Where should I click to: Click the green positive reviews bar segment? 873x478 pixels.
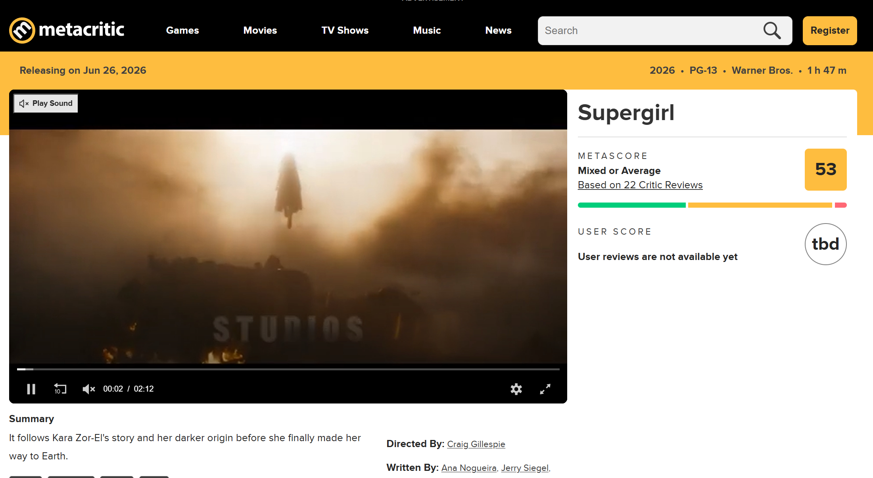632,205
